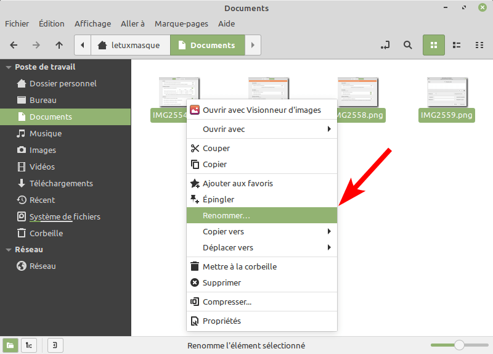Collapse the Poste de travail section
Image resolution: width=493 pixels, height=354 pixels.
click(9, 67)
